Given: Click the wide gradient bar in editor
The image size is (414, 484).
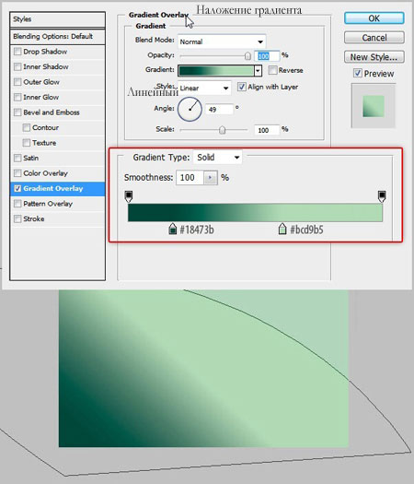Looking at the screenshot, I should [255, 212].
